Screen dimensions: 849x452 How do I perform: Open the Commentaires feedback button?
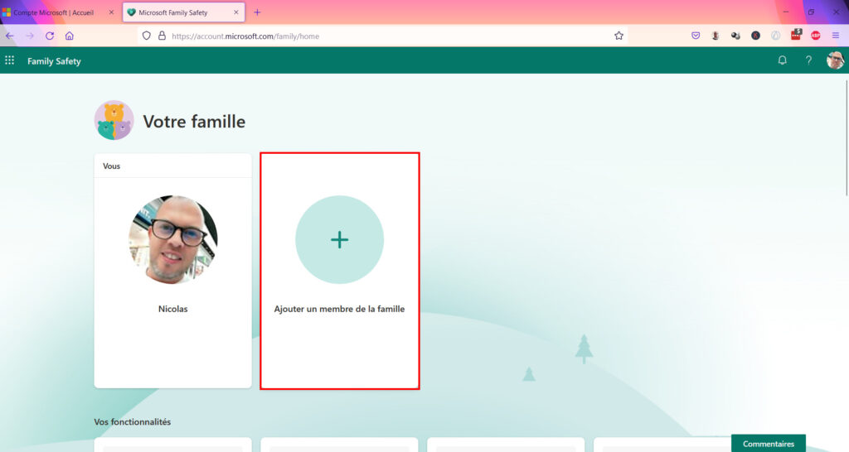coord(769,444)
